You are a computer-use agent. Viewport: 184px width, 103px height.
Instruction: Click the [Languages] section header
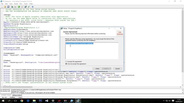pos(9,53)
